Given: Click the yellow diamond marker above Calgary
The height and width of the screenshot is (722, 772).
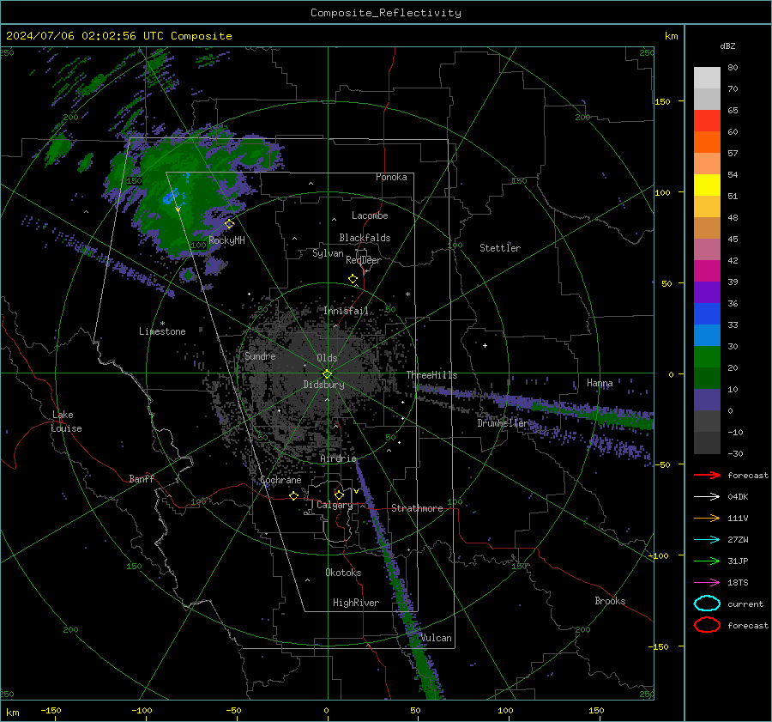Looking at the screenshot, I should coord(339,494).
